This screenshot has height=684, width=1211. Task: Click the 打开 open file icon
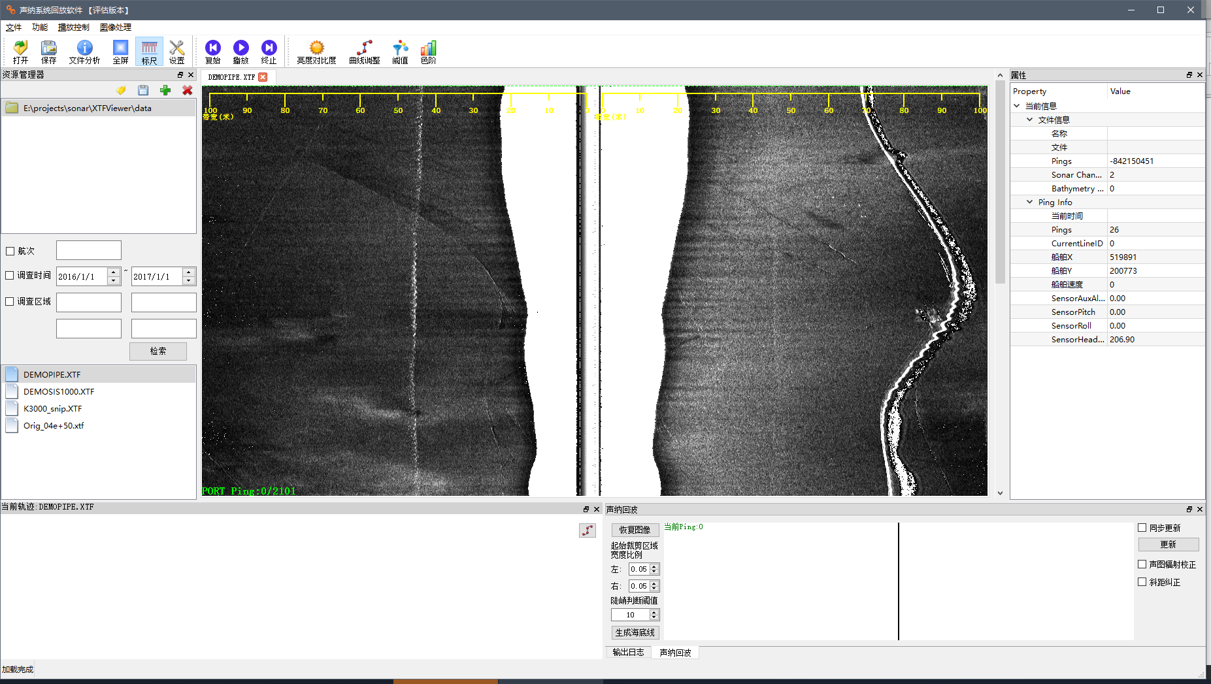20,52
